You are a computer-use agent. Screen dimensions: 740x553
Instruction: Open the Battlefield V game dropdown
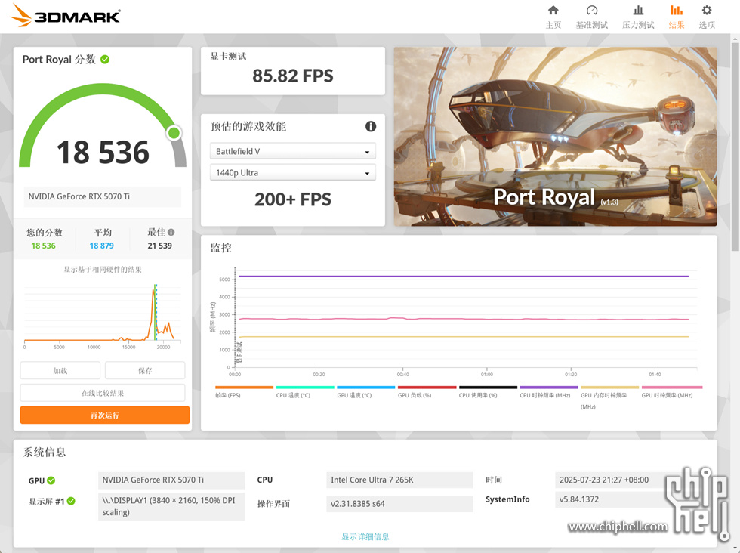(x=293, y=152)
